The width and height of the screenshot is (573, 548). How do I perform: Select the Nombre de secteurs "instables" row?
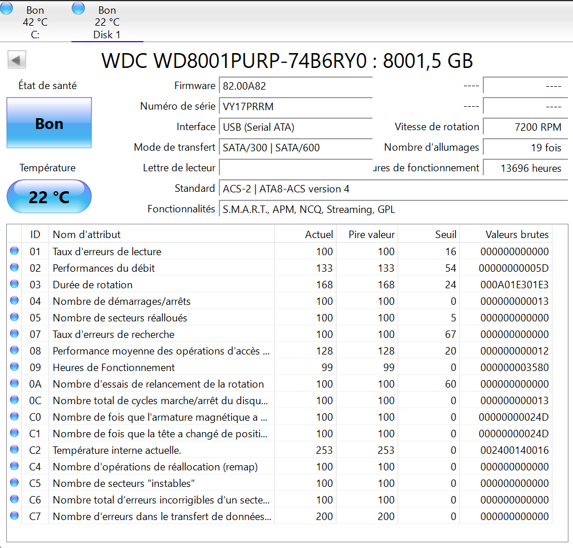[279, 483]
